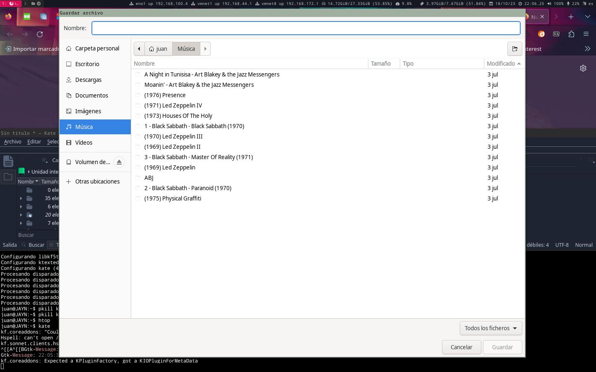Expand the first folder tree arrow in Kate

pyautogui.click(x=21, y=198)
